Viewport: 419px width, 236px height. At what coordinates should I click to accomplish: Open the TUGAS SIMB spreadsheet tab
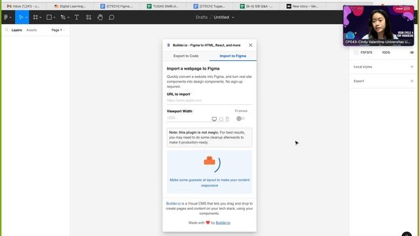tap(163, 6)
